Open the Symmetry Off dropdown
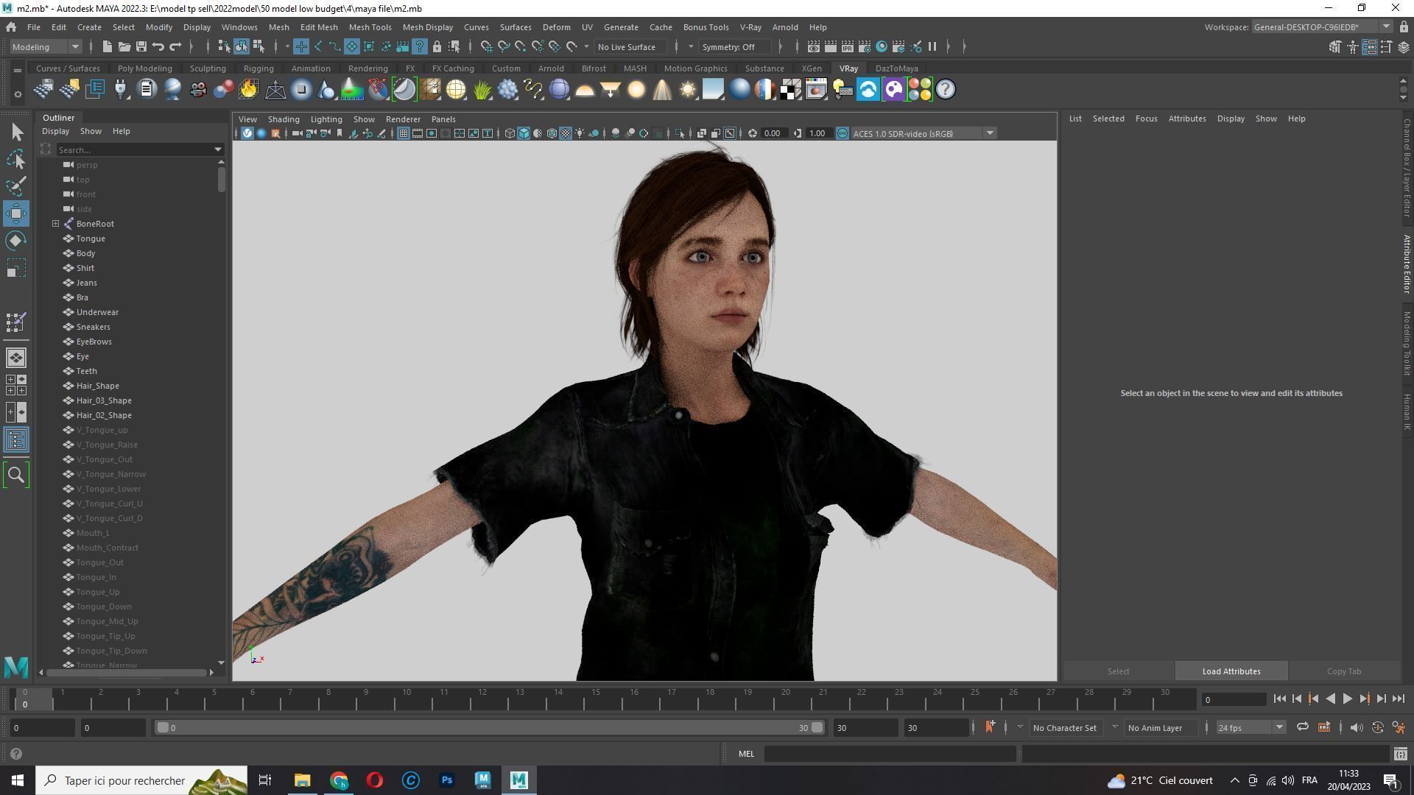1414x795 pixels. [739, 46]
